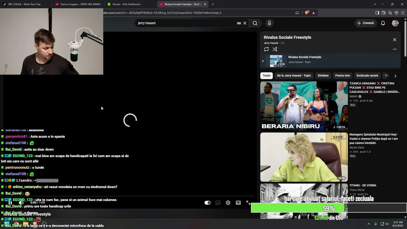Shuffle the Rivalsa Sociale Freestyle playlist
The width and height of the screenshot is (407, 229).
[275, 49]
